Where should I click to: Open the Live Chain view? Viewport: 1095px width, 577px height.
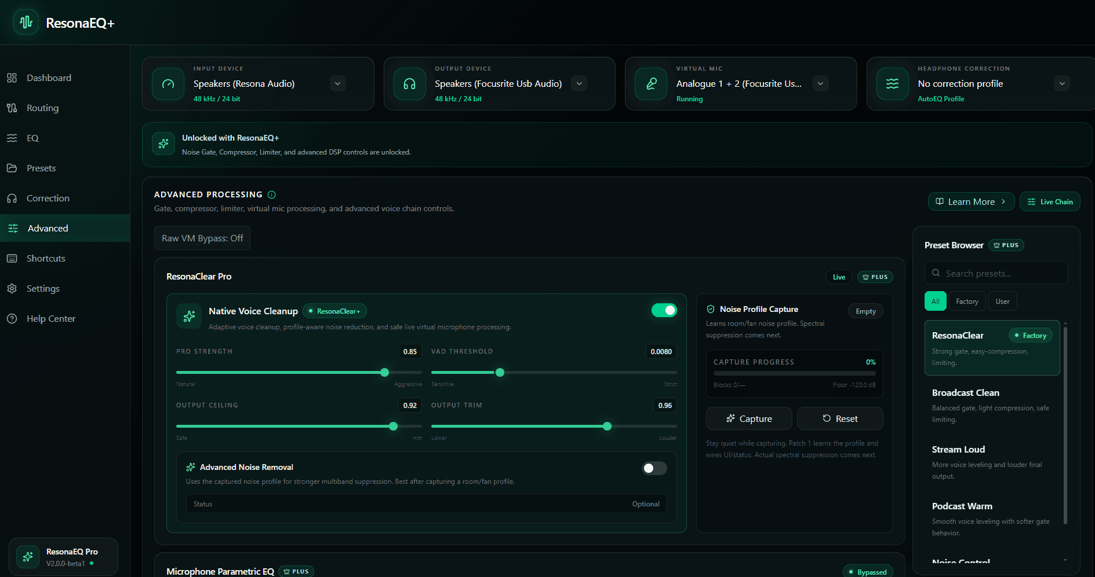tap(1050, 201)
